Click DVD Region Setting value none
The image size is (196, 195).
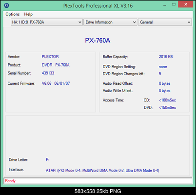(163, 67)
